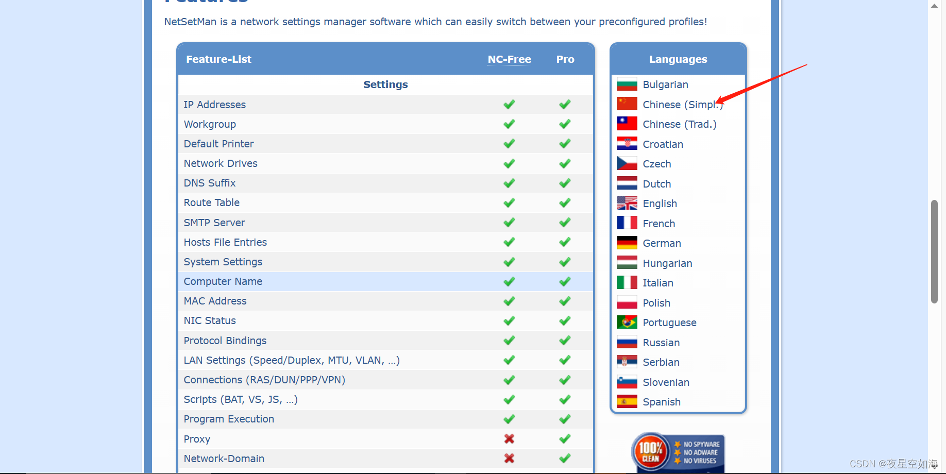Click the System Settings feature row
Screen dimensions: 946x474
coord(385,262)
